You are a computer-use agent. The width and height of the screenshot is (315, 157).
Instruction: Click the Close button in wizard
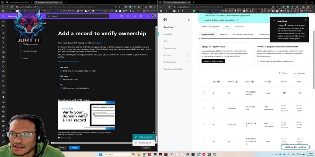point(146,148)
